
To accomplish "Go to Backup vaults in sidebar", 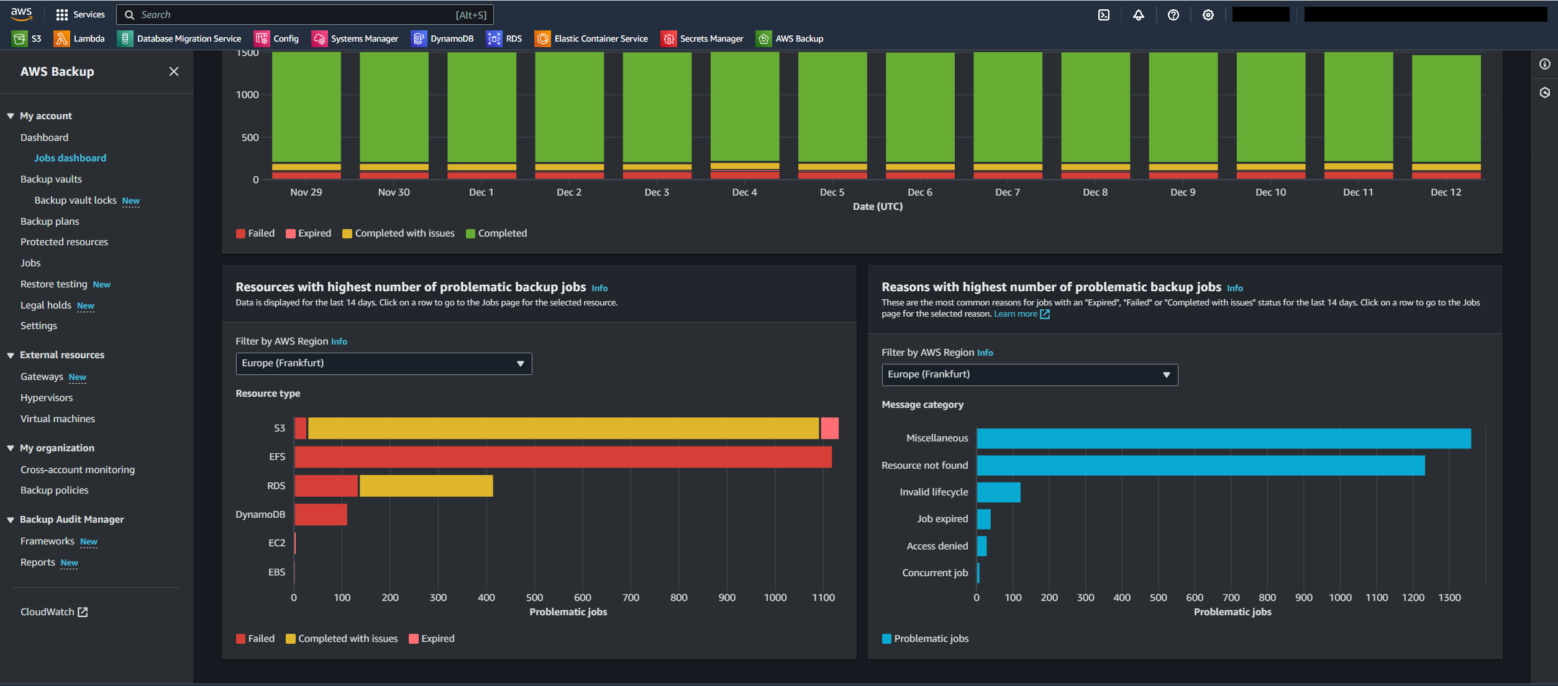I will coord(51,179).
